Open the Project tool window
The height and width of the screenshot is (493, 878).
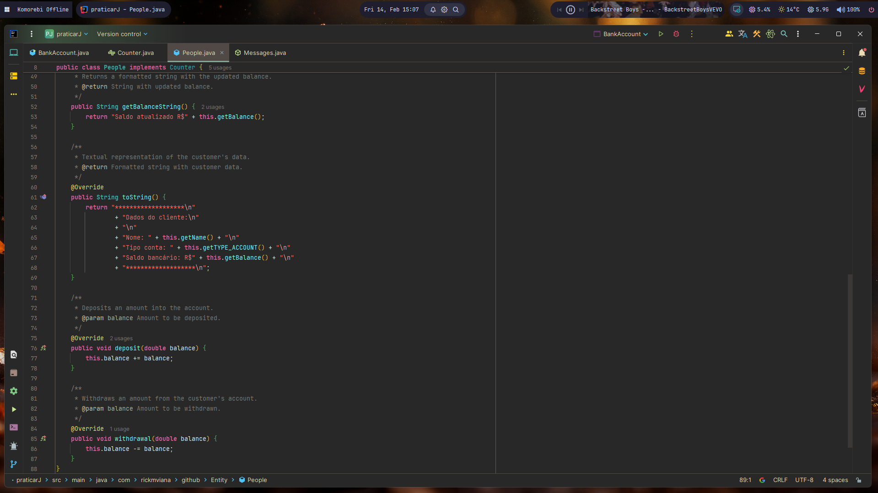14,53
